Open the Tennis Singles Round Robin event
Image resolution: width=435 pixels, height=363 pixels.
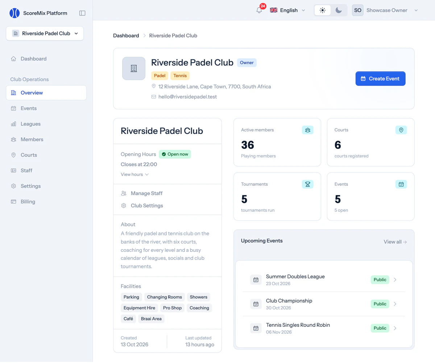click(x=324, y=328)
